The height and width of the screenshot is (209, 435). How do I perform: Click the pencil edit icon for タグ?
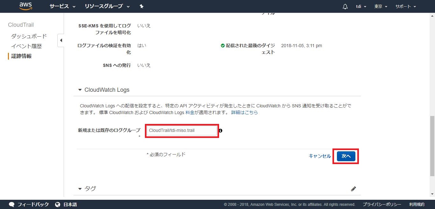coord(353,189)
